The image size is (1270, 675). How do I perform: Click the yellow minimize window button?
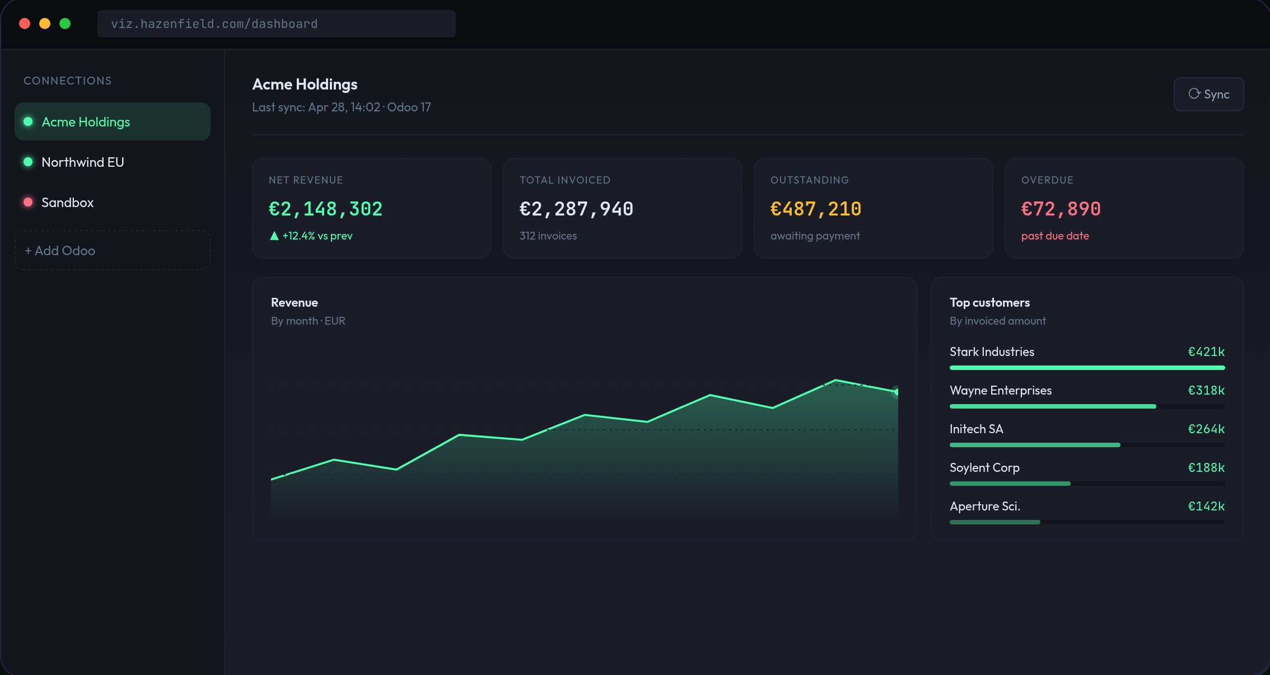pos(45,24)
